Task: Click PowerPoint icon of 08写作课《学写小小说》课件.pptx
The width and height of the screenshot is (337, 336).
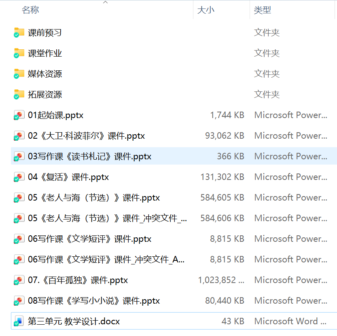Action: coord(19,301)
